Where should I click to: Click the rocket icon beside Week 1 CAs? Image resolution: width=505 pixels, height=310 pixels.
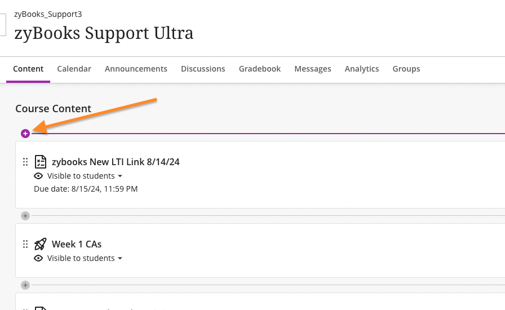40,244
